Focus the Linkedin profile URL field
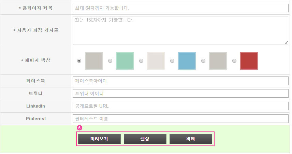Image resolution: width=292 pixels, height=154 pixels. pos(180,106)
